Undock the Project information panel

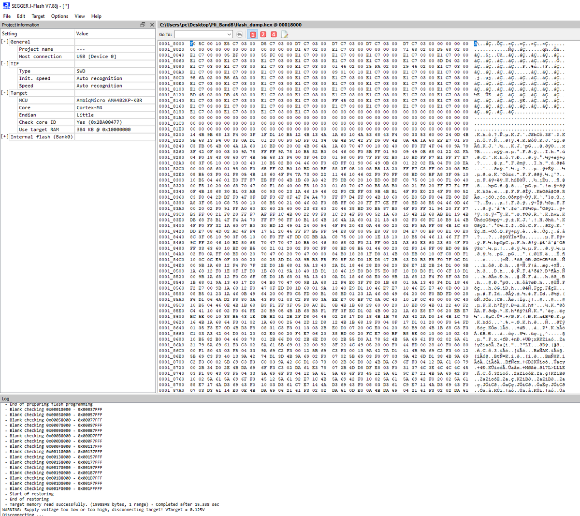(x=143, y=25)
